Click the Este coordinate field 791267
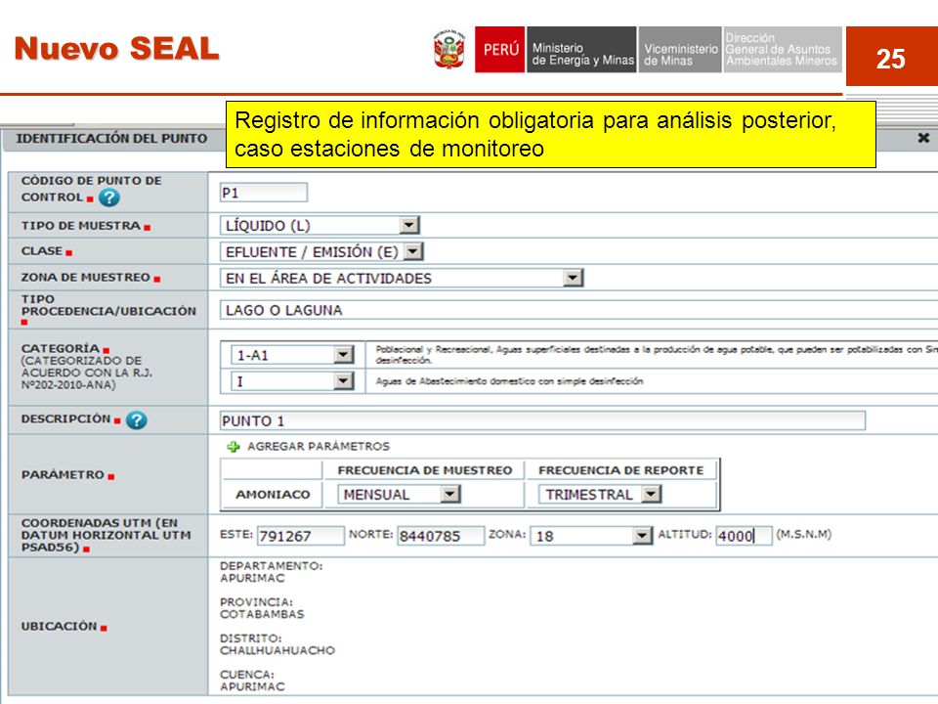Viewport: 938px width, 704px height. coord(301,535)
